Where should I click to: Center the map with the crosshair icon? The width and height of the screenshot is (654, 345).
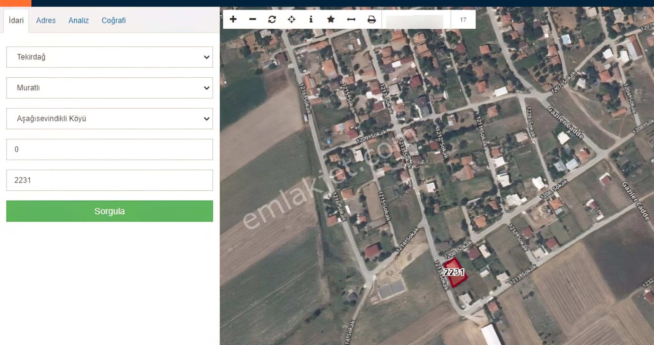[291, 19]
